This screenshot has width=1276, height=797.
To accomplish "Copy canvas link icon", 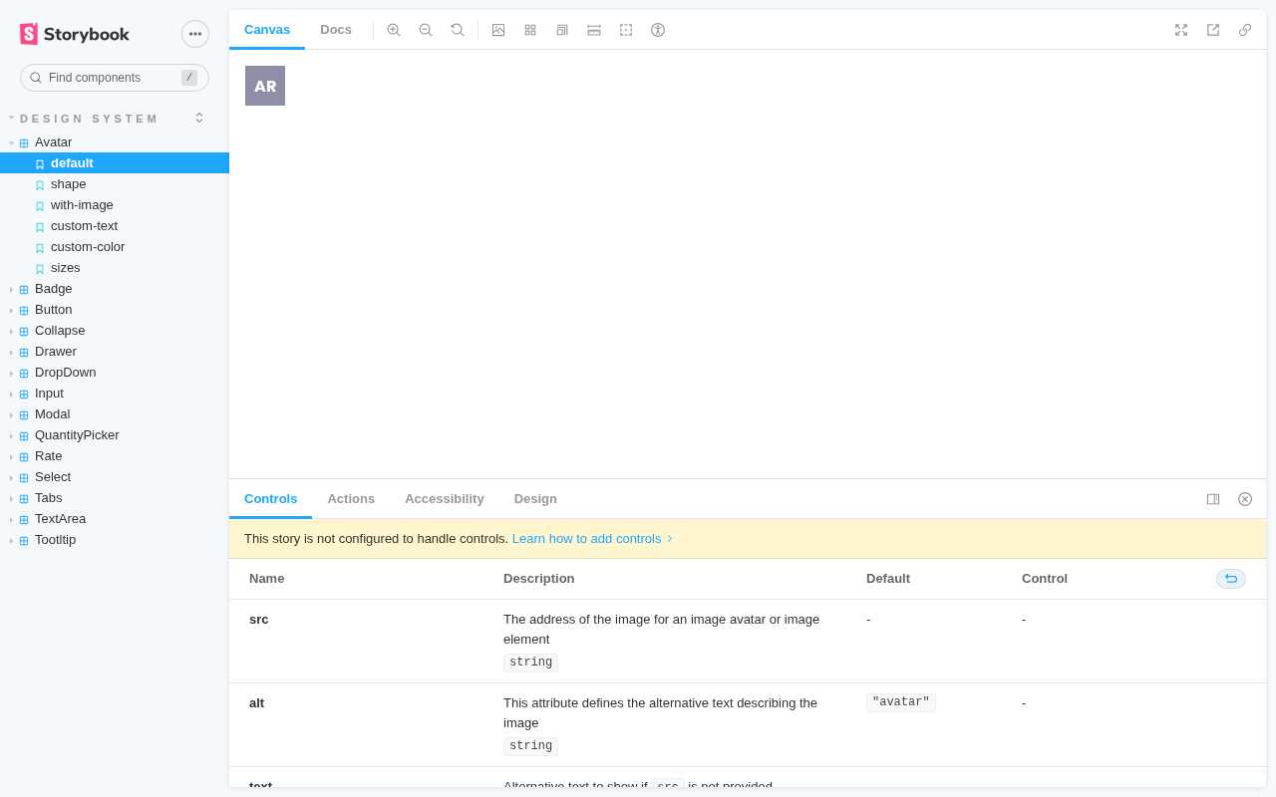I will [1245, 30].
